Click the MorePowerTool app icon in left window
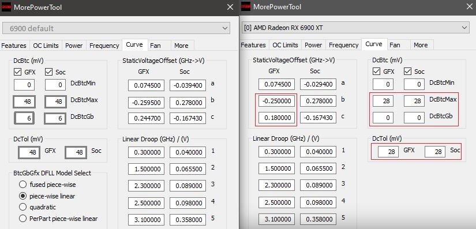The image size is (476, 229). point(6,7)
